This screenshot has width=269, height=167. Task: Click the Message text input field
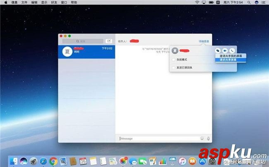[x=159, y=139]
